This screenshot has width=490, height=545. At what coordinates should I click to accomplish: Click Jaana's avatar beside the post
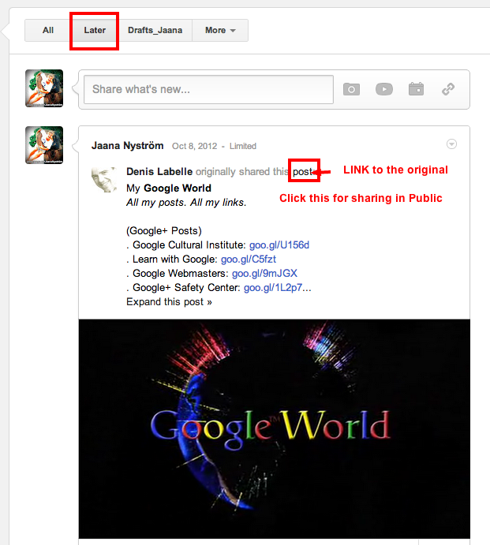click(44, 145)
